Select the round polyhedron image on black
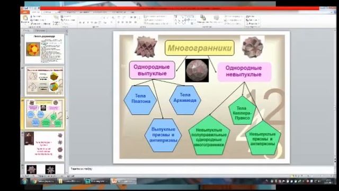This screenshot has height=191, width=339. tap(197, 71)
